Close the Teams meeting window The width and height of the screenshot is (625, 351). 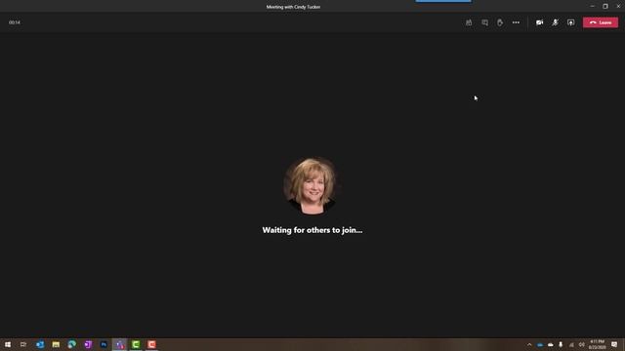(618, 6)
